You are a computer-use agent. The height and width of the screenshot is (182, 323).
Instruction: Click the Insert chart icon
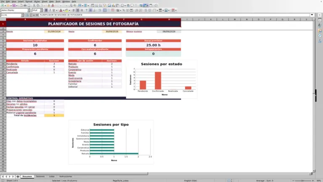tap(113, 5)
